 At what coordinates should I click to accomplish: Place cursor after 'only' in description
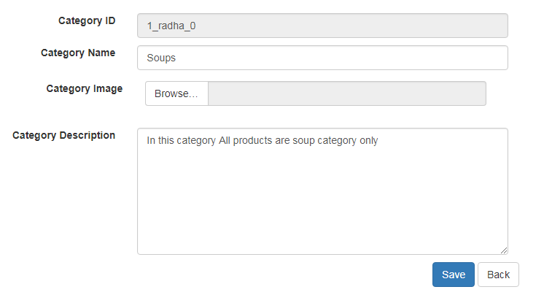pos(379,140)
